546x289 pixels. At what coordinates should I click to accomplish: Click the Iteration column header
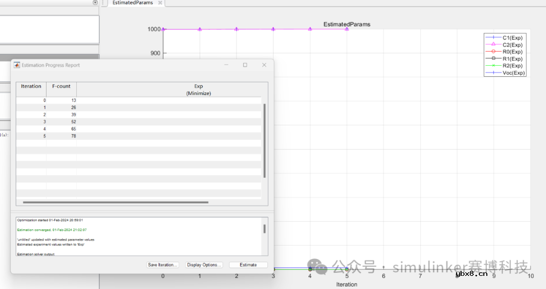pyautogui.click(x=31, y=89)
